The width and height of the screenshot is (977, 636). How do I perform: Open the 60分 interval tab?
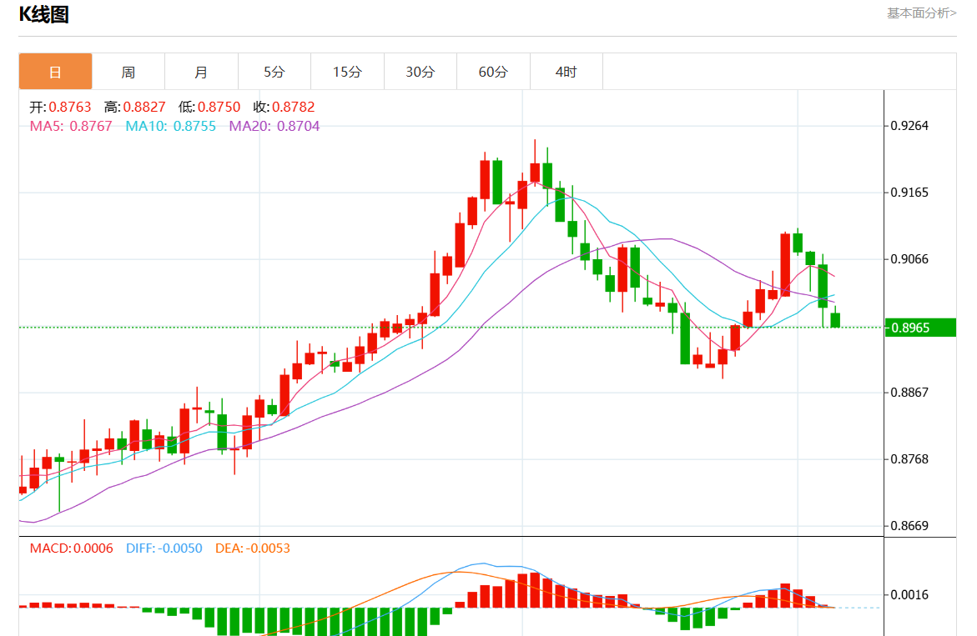pyautogui.click(x=493, y=72)
